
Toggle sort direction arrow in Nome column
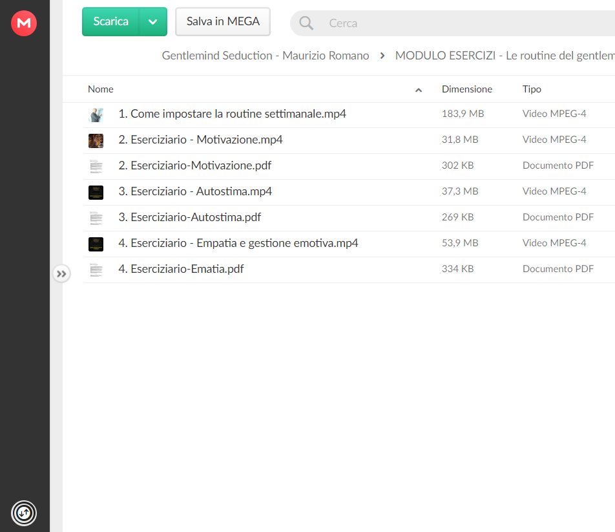tap(419, 90)
